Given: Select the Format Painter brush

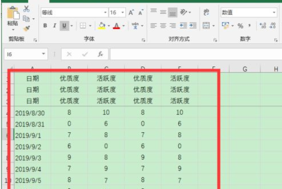Looking at the screenshot, I should coord(26,28).
